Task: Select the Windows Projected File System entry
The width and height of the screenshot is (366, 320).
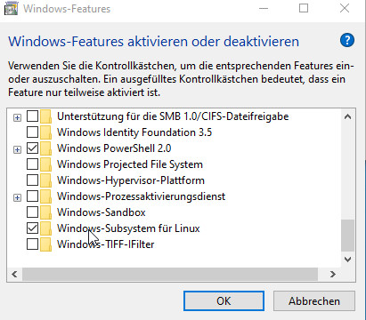Action: [x=130, y=164]
